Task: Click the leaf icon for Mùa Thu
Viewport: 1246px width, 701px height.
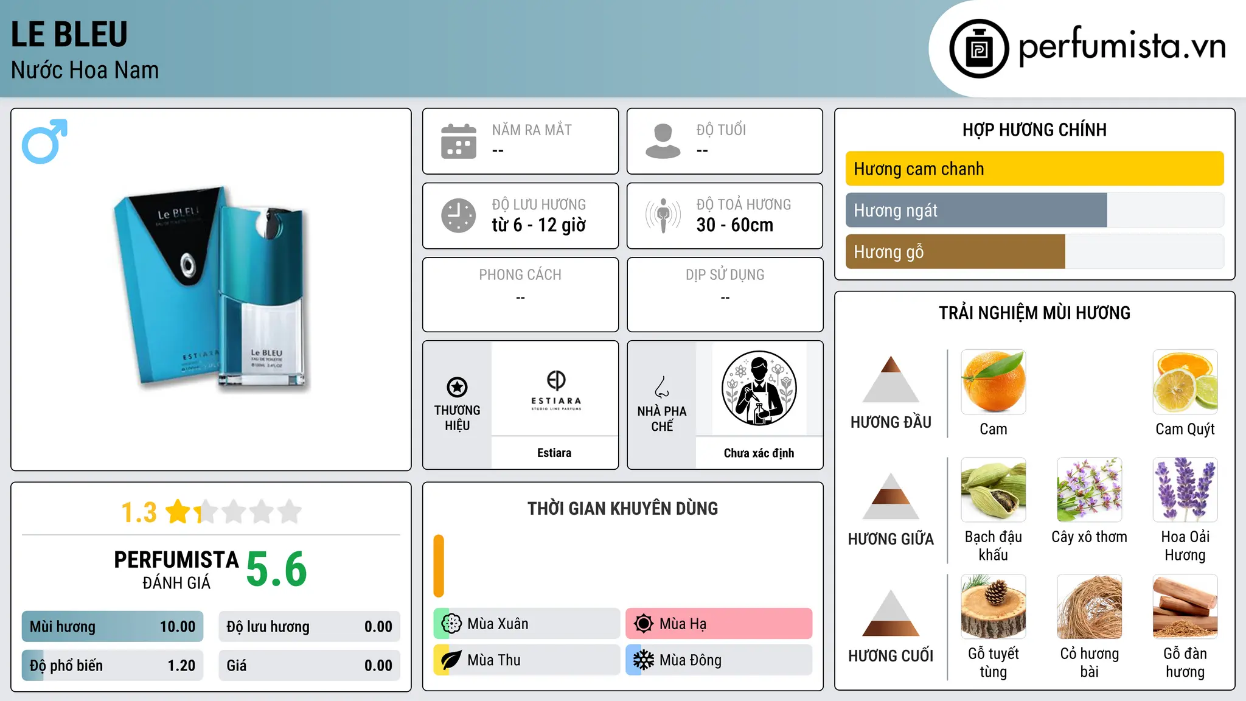Action: pyautogui.click(x=451, y=660)
